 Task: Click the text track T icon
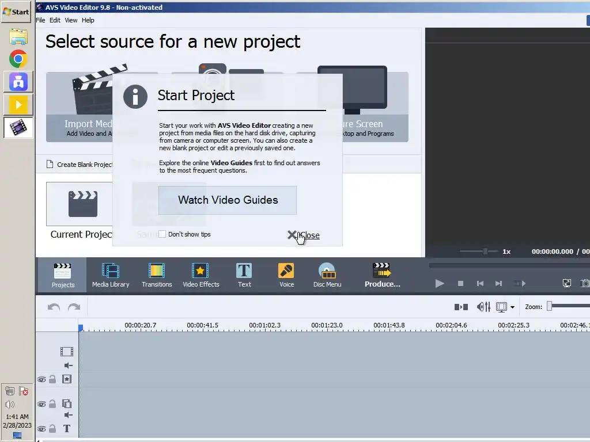(67, 428)
